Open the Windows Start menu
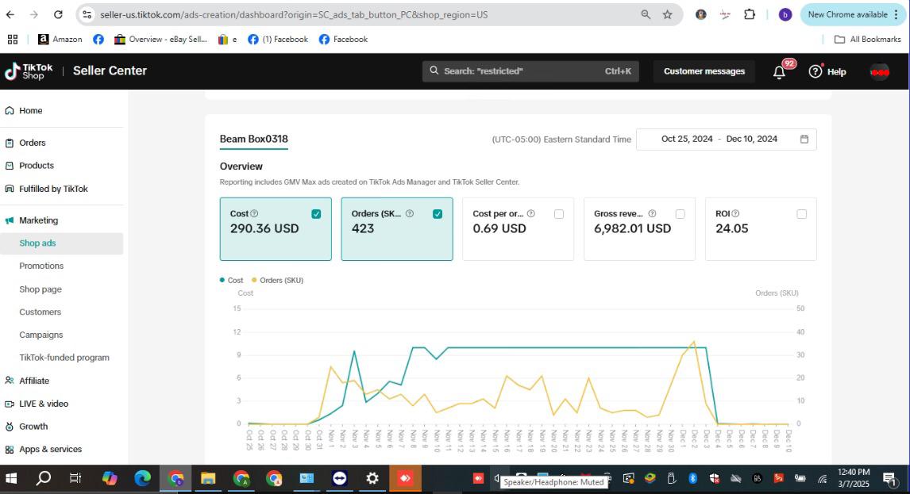 point(11,478)
